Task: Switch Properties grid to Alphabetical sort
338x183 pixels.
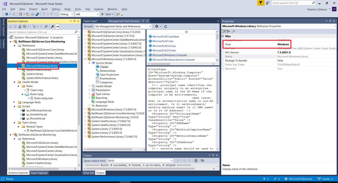Action: pyautogui.click(x=228, y=31)
